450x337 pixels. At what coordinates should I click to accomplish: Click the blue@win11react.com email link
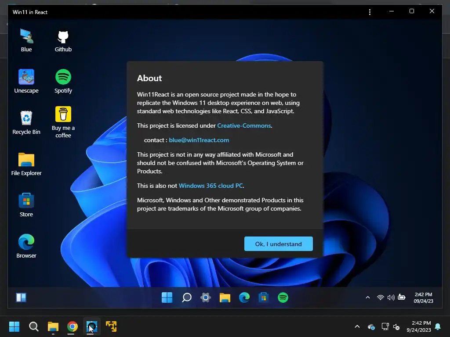(x=199, y=140)
